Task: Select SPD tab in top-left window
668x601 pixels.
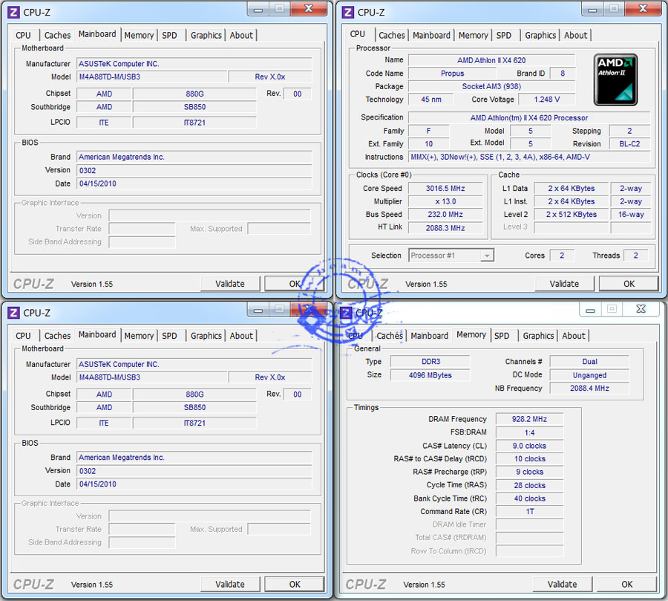Action: (169, 36)
